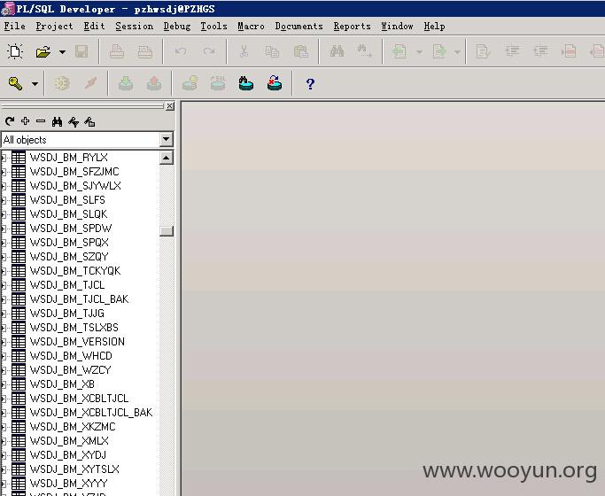Click the Recompile invalid objects icon
Screen dimensions: 605x496
click(275, 83)
